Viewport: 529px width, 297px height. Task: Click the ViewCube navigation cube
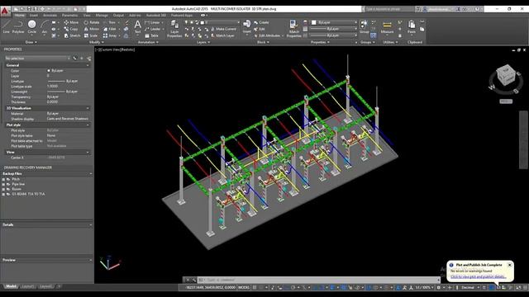pyautogui.click(x=506, y=75)
